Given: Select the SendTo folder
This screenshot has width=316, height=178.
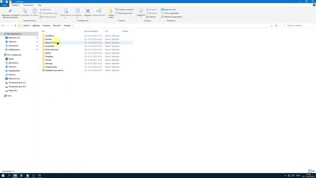Looking at the screenshot, I should 48,53.
